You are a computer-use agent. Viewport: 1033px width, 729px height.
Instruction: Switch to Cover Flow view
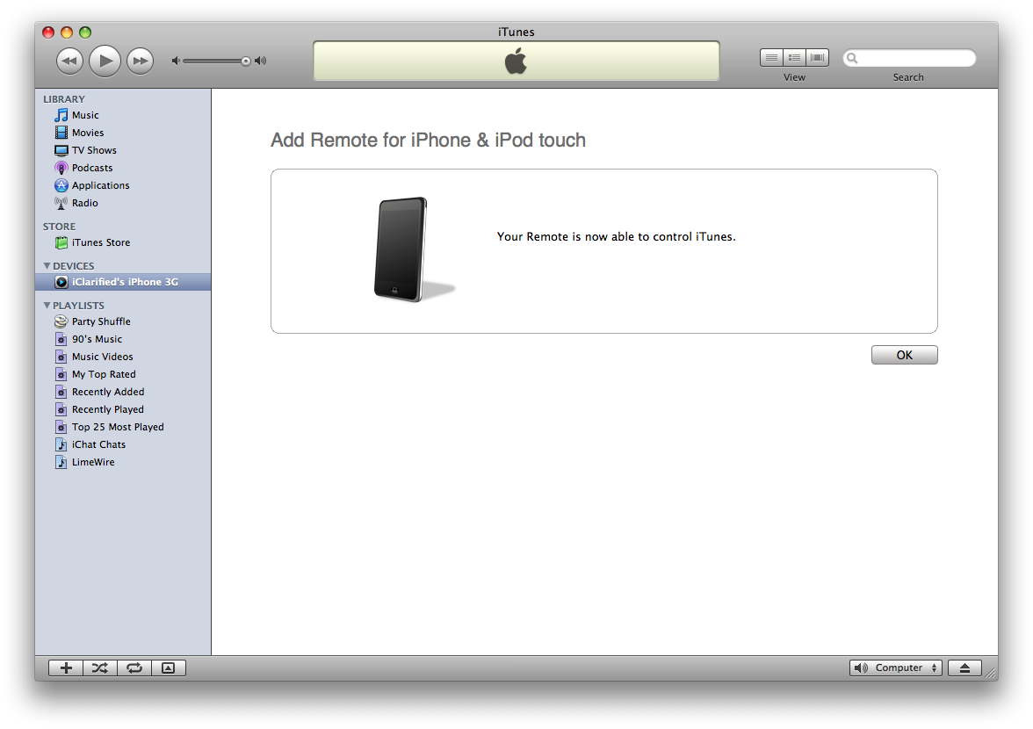click(x=818, y=58)
